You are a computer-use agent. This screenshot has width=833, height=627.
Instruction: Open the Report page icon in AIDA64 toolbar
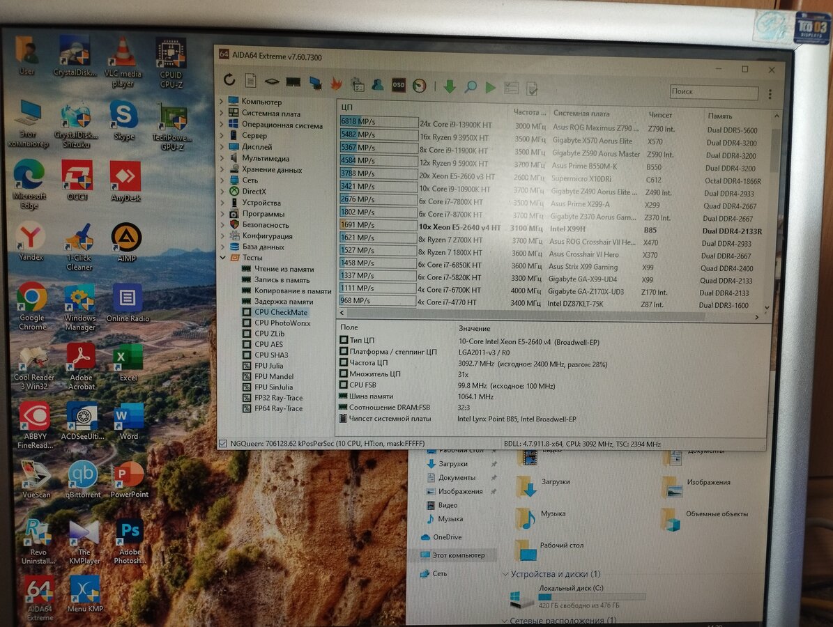(x=251, y=81)
